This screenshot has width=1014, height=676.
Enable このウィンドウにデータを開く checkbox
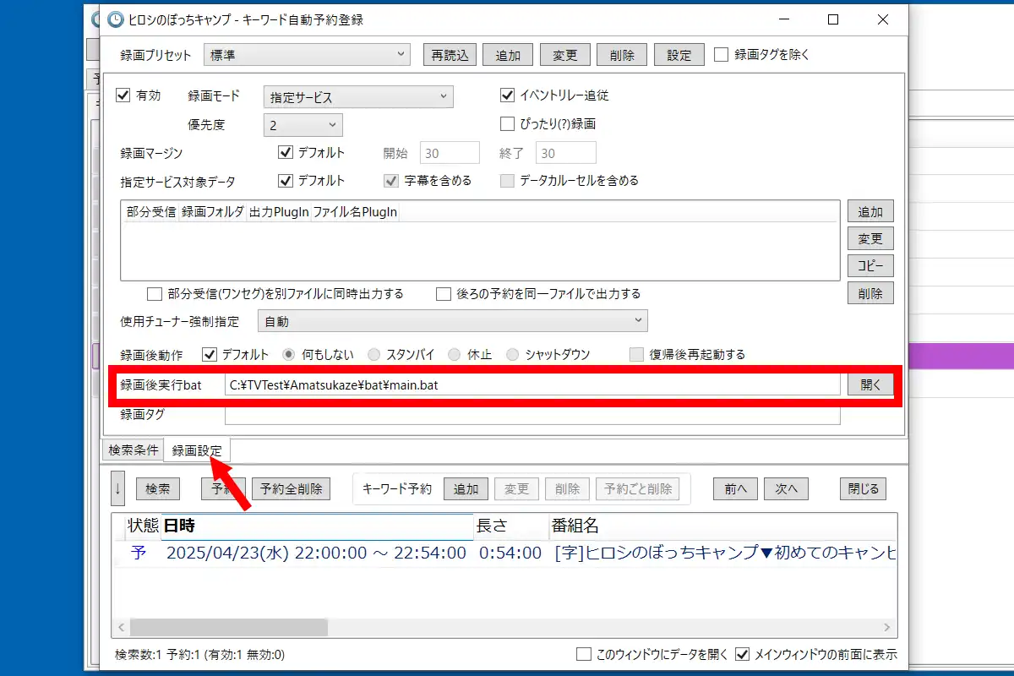click(583, 654)
